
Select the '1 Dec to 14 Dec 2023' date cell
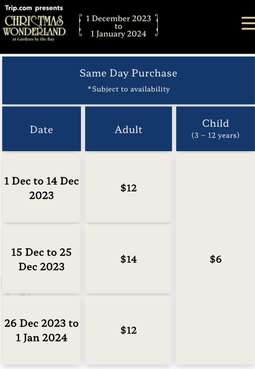pos(41,188)
